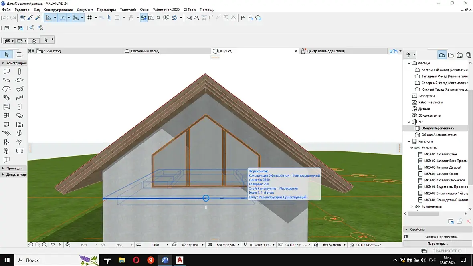Screen dimensions: 473x266
Task: Toggle the grid snap button
Action: point(89,18)
